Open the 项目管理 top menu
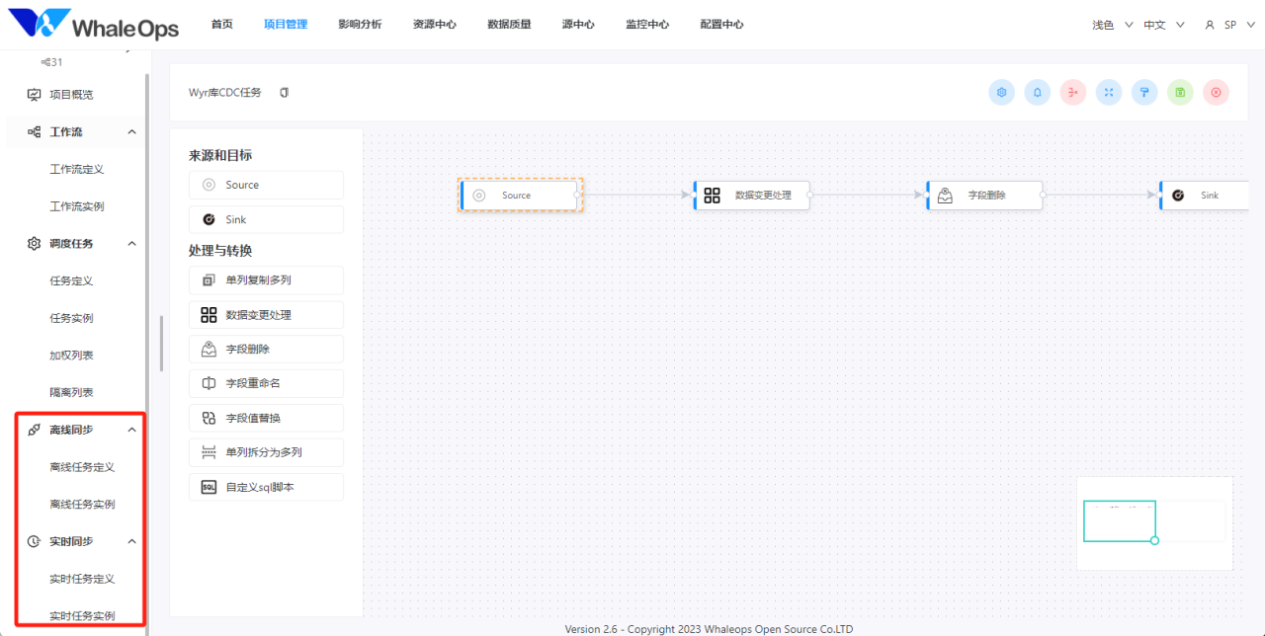This screenshot has width=1265, height=636. (286, 25)
